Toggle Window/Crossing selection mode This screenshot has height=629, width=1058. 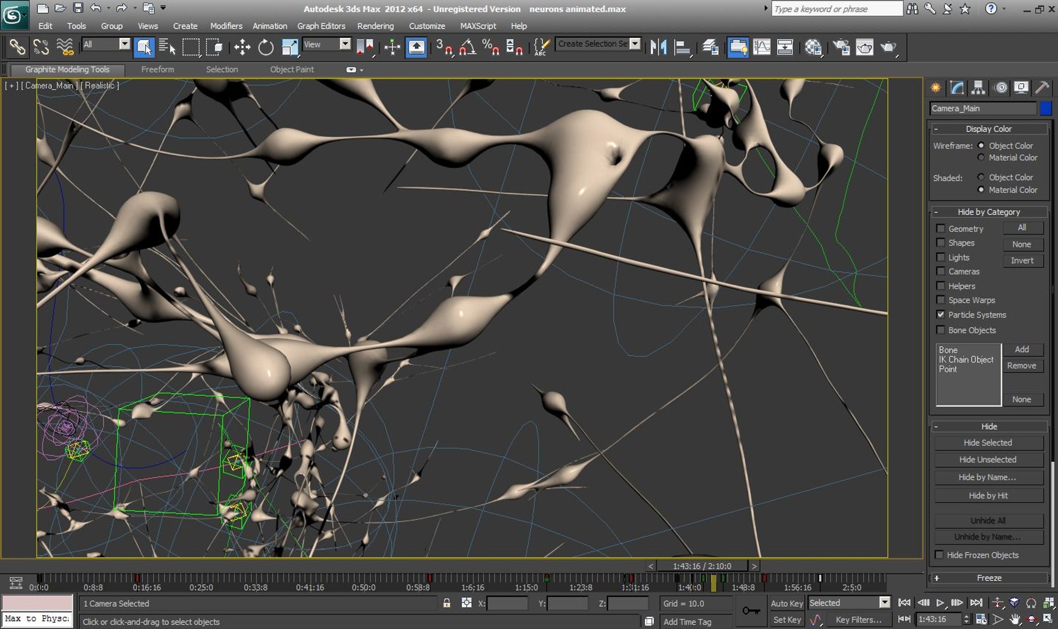214,47
